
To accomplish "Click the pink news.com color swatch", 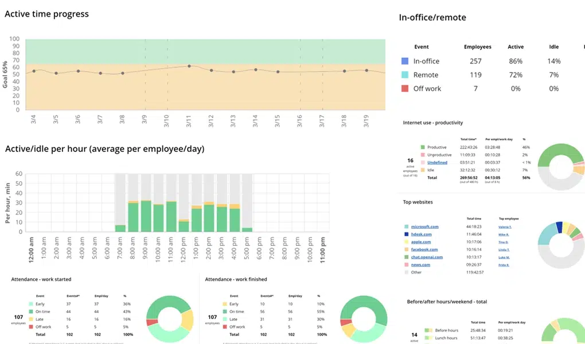I will [x=406, y=265].
